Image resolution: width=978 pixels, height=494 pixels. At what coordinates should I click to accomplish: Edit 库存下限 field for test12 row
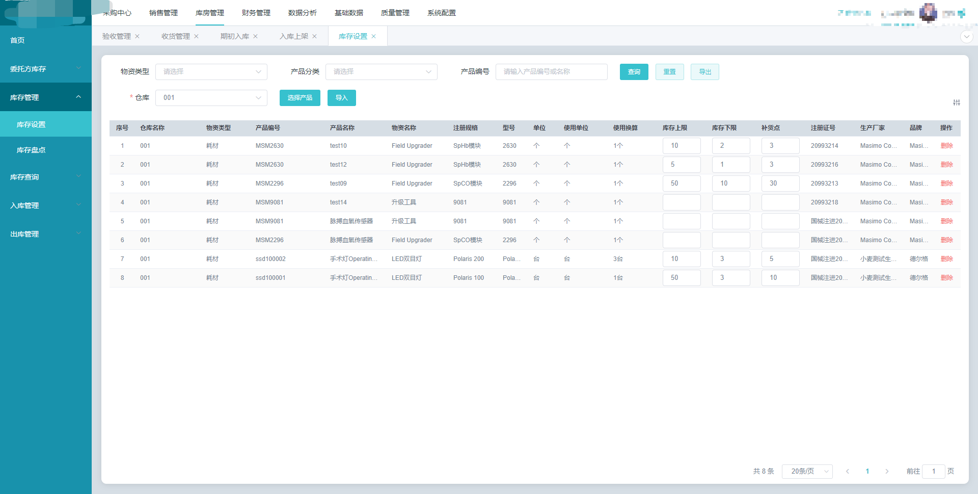point(731,165)
